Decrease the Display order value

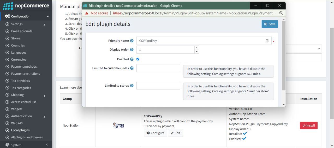[197, 52]
